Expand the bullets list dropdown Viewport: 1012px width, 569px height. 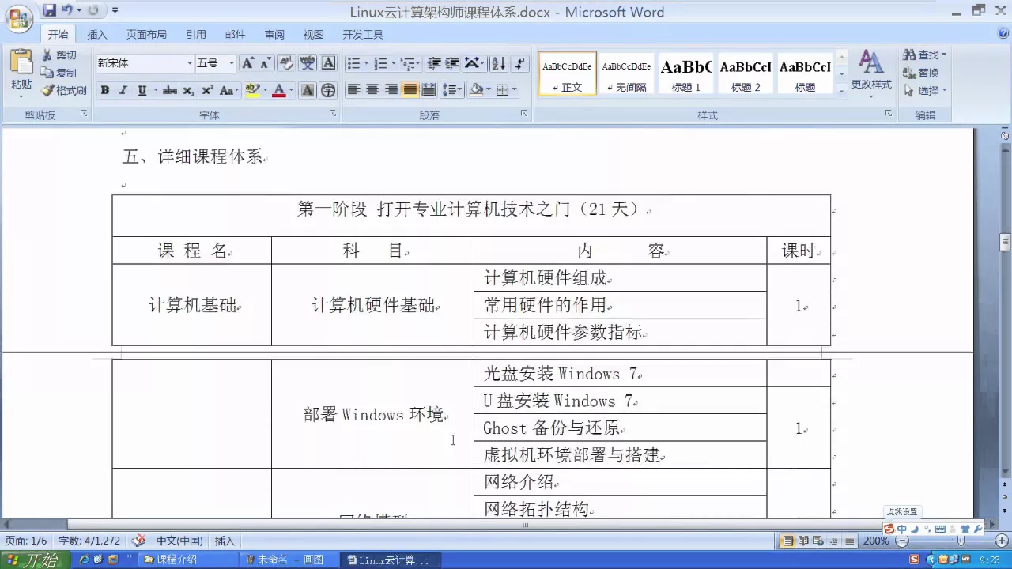[x=366, y=63]
